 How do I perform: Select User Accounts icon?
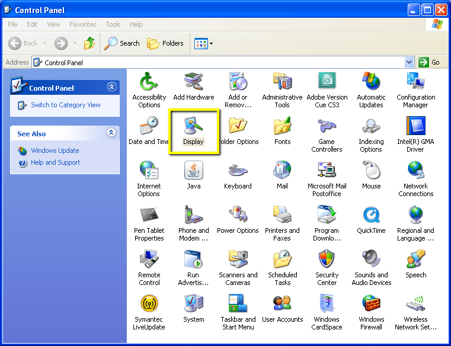pyautogui.click(x=282, y=303)
